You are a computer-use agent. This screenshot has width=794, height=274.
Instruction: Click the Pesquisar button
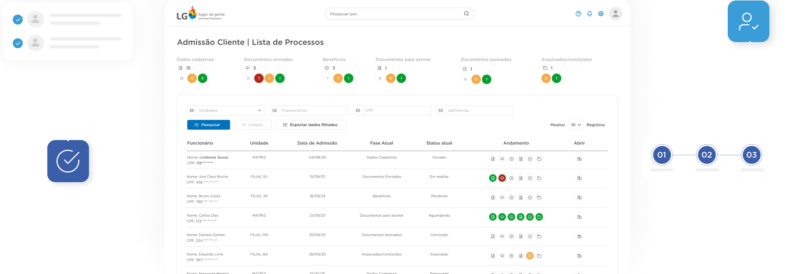[208, 125]
